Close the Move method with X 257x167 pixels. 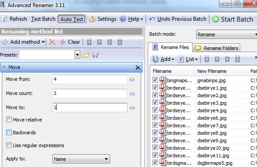(x=138, y=67)
